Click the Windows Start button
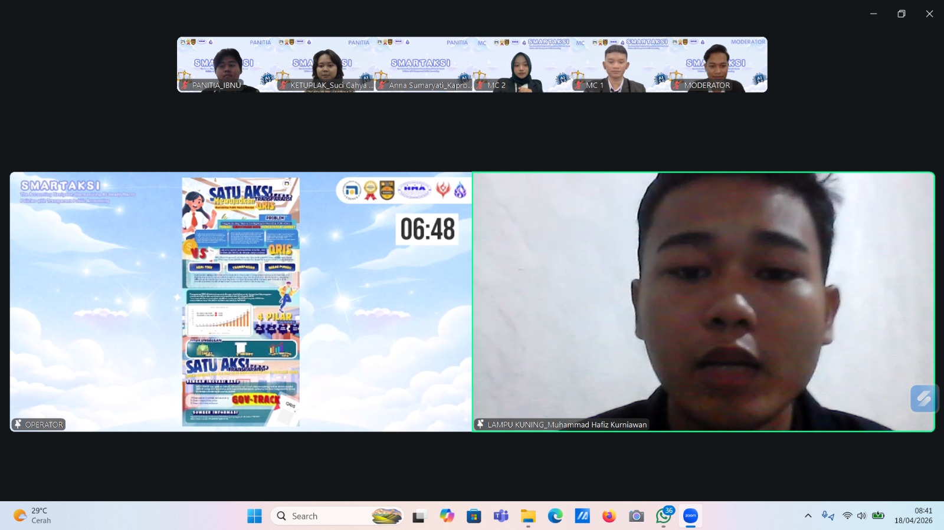Image resolution: width=944 pixels, height=530 pixels. (254, 516)
